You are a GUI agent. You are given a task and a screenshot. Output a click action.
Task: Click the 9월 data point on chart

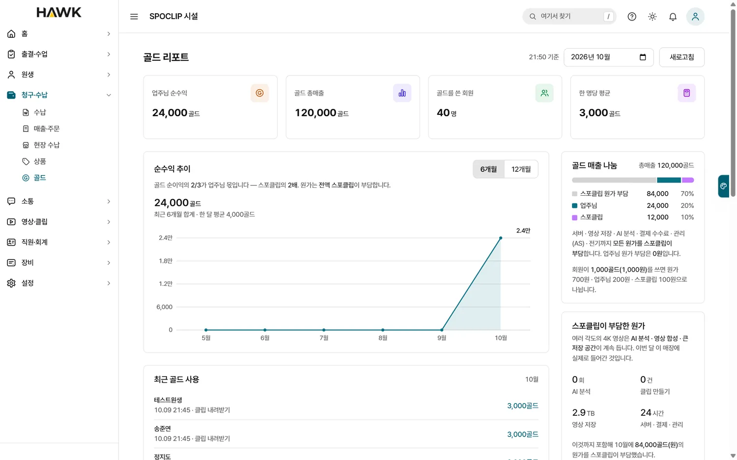[442, 330]
